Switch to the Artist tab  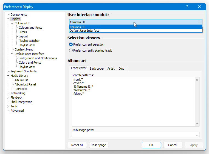pos(111,69)
